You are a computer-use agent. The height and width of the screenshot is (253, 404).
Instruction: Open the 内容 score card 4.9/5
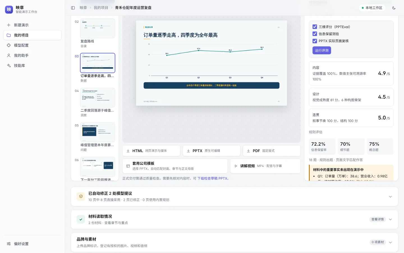click(351, 73)
